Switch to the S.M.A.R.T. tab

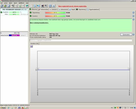(53, 9)
